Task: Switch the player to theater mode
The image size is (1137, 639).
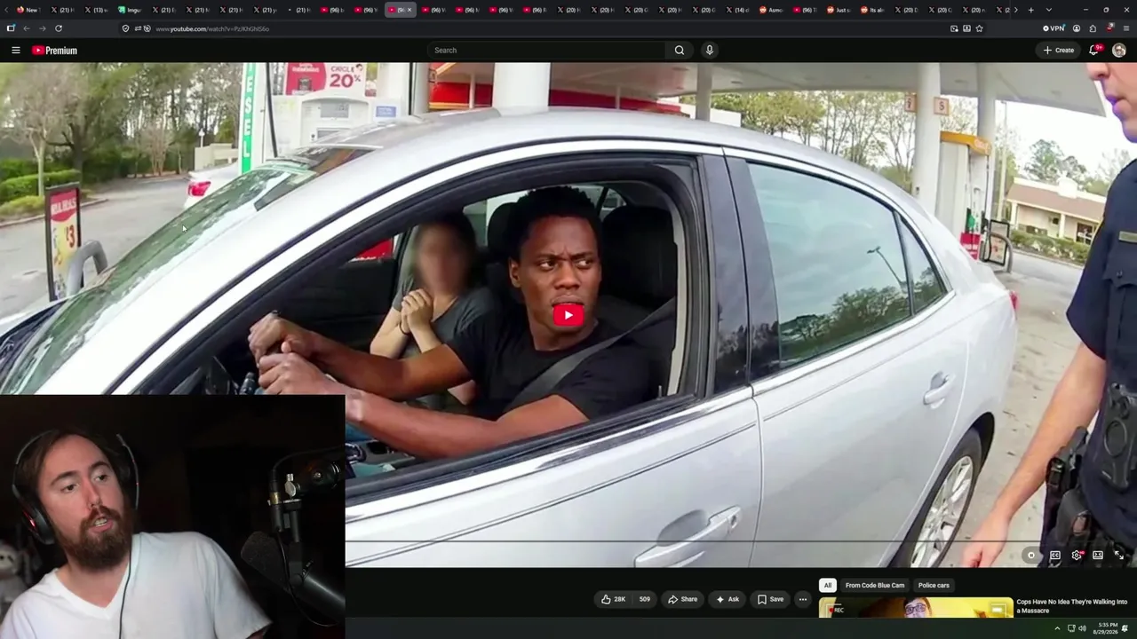Action: point(1098,556)
